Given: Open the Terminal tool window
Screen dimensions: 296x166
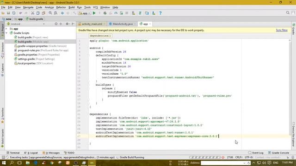Looking at the screenshot, I should click(13, 153).
